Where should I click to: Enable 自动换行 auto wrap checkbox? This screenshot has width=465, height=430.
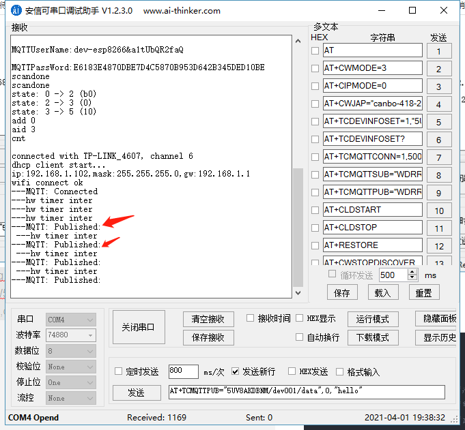tap(300, 337)
